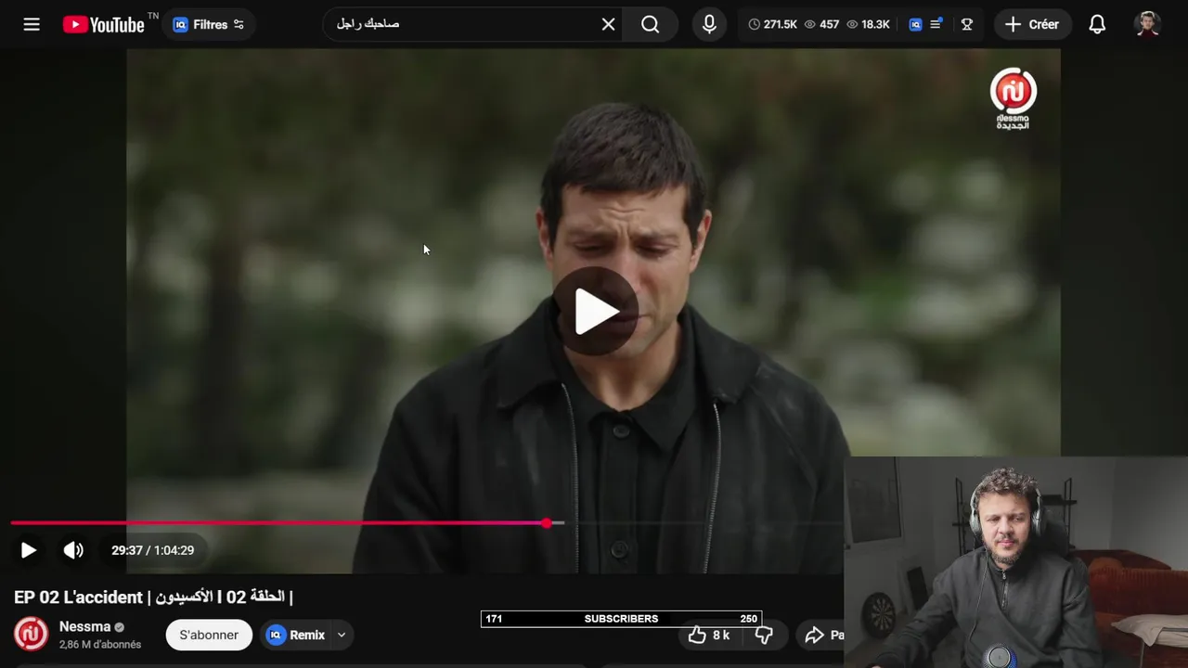Like the video (8 k)
The height and width of the screenshot is (668, 1188).
[708, 635]
